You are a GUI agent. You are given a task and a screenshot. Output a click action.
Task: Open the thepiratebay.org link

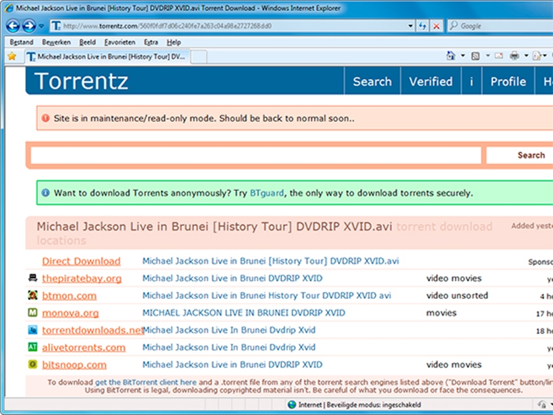[x=82, y=279]
